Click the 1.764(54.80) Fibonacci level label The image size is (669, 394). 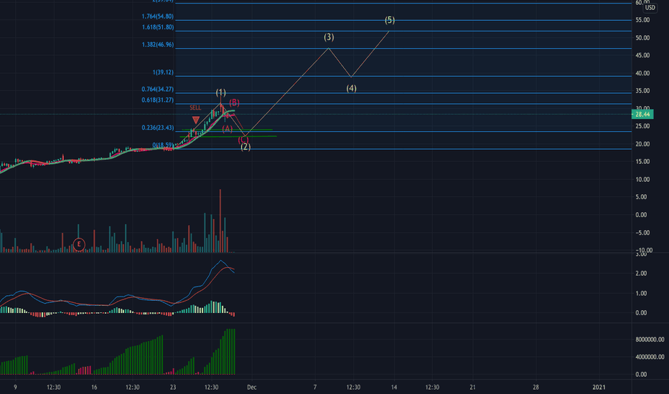pos(158,16)
